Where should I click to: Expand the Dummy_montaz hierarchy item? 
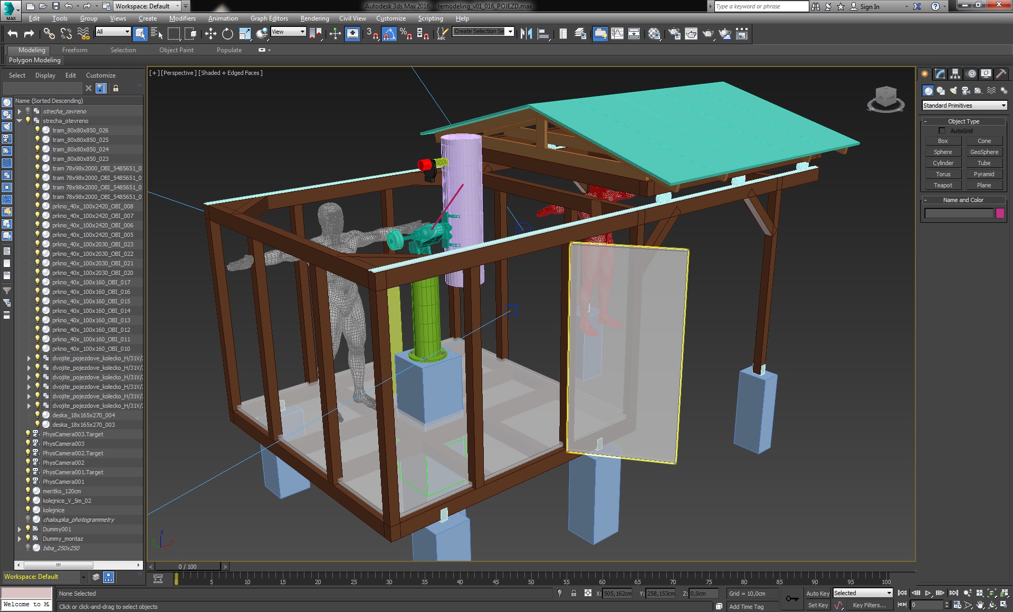point(20,539)
